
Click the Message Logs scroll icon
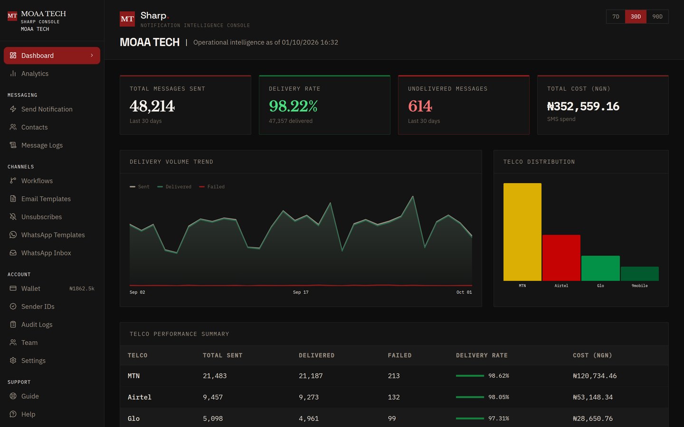coord(13,145)
